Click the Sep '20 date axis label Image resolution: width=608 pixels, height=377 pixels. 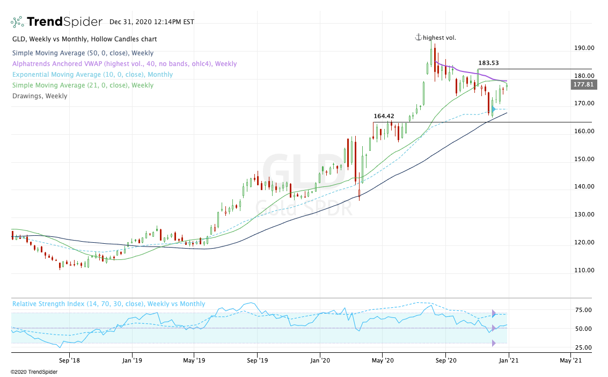(x=446, y=360)
